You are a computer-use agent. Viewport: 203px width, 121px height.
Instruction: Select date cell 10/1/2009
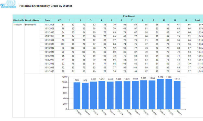pyautogui.click(x=49, y=29)
